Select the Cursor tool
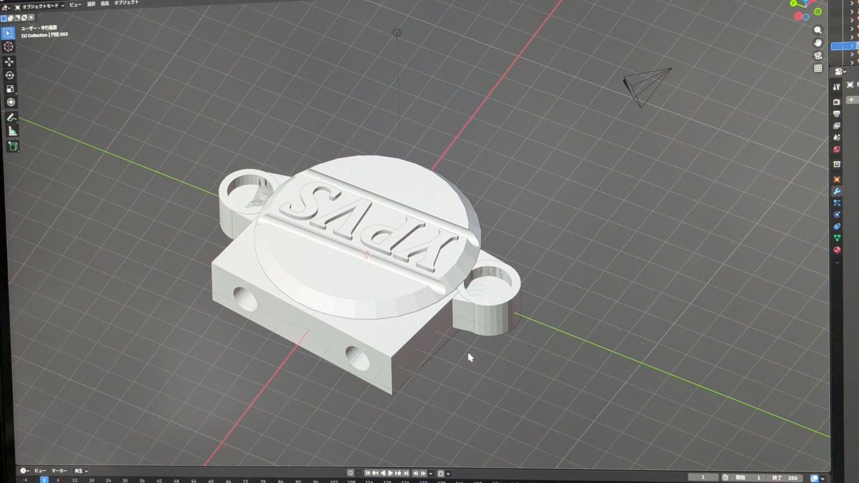The image size is (859, 483). [x=9, y=47]
